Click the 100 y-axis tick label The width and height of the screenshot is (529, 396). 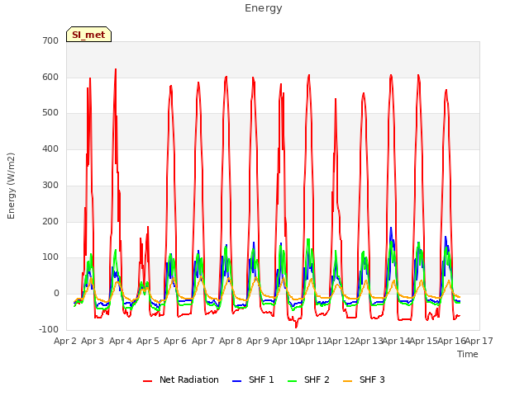coord(50,257)
